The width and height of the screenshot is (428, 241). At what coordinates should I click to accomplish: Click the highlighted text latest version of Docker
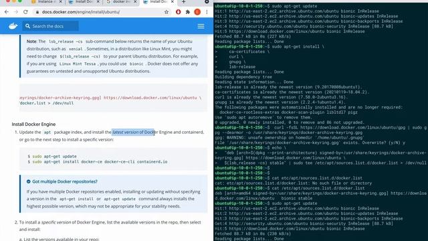click(x=133, y=133)
